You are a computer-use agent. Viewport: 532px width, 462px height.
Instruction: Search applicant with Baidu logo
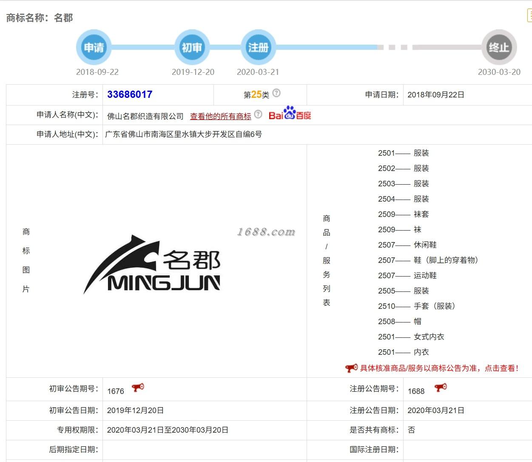[x=290, y=114]
